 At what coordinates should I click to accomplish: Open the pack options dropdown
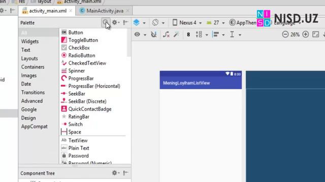coord(202,34)
